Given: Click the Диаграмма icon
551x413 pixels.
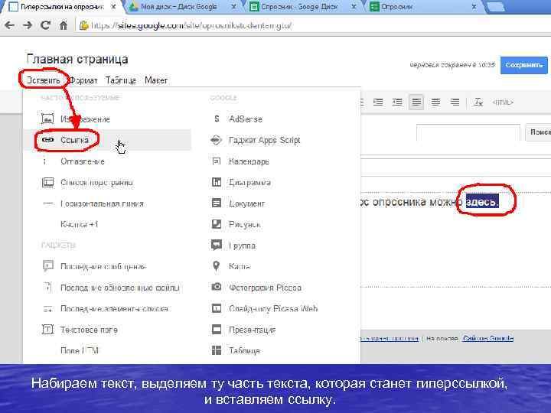Looking at the screenshot, I should [x=217, y=182].
